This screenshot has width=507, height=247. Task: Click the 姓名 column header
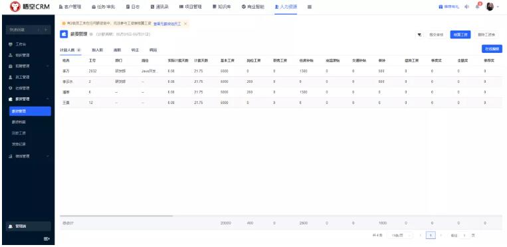coord(66,60)
